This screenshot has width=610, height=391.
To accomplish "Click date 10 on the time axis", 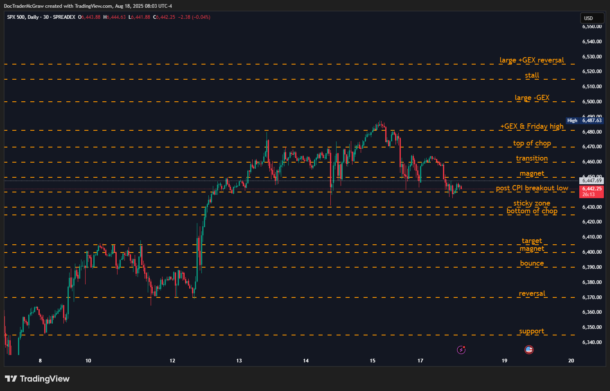I will click(88, 361).
